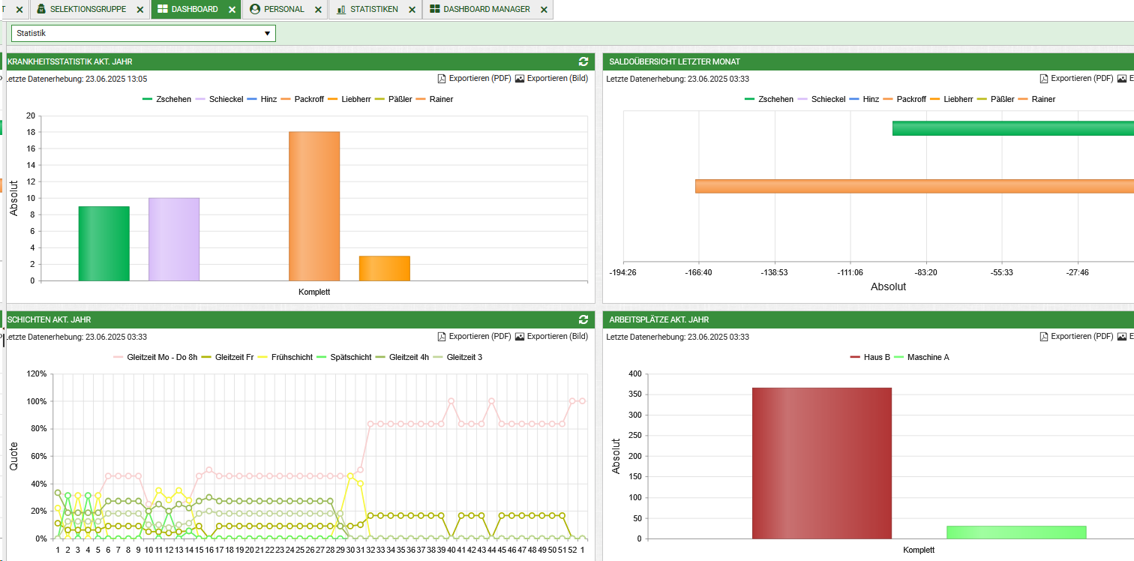Screen dimensions: 1134x561
Task: Open the Statistik dropdown
Action: (x=143, y=33)
